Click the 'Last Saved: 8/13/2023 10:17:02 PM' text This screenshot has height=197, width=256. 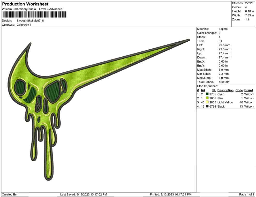pos(84,194)
